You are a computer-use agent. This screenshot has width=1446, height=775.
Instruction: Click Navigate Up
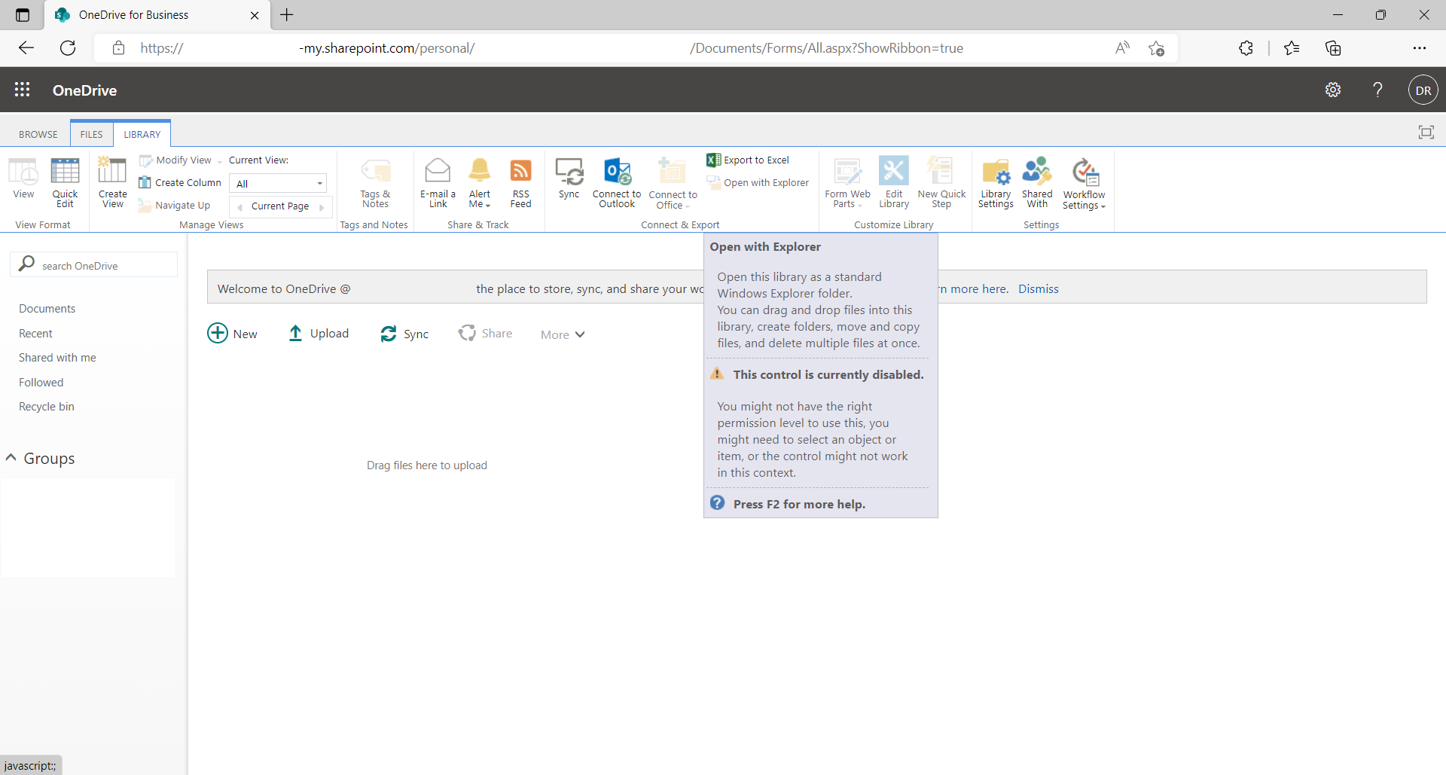click(x=175, y=205)
